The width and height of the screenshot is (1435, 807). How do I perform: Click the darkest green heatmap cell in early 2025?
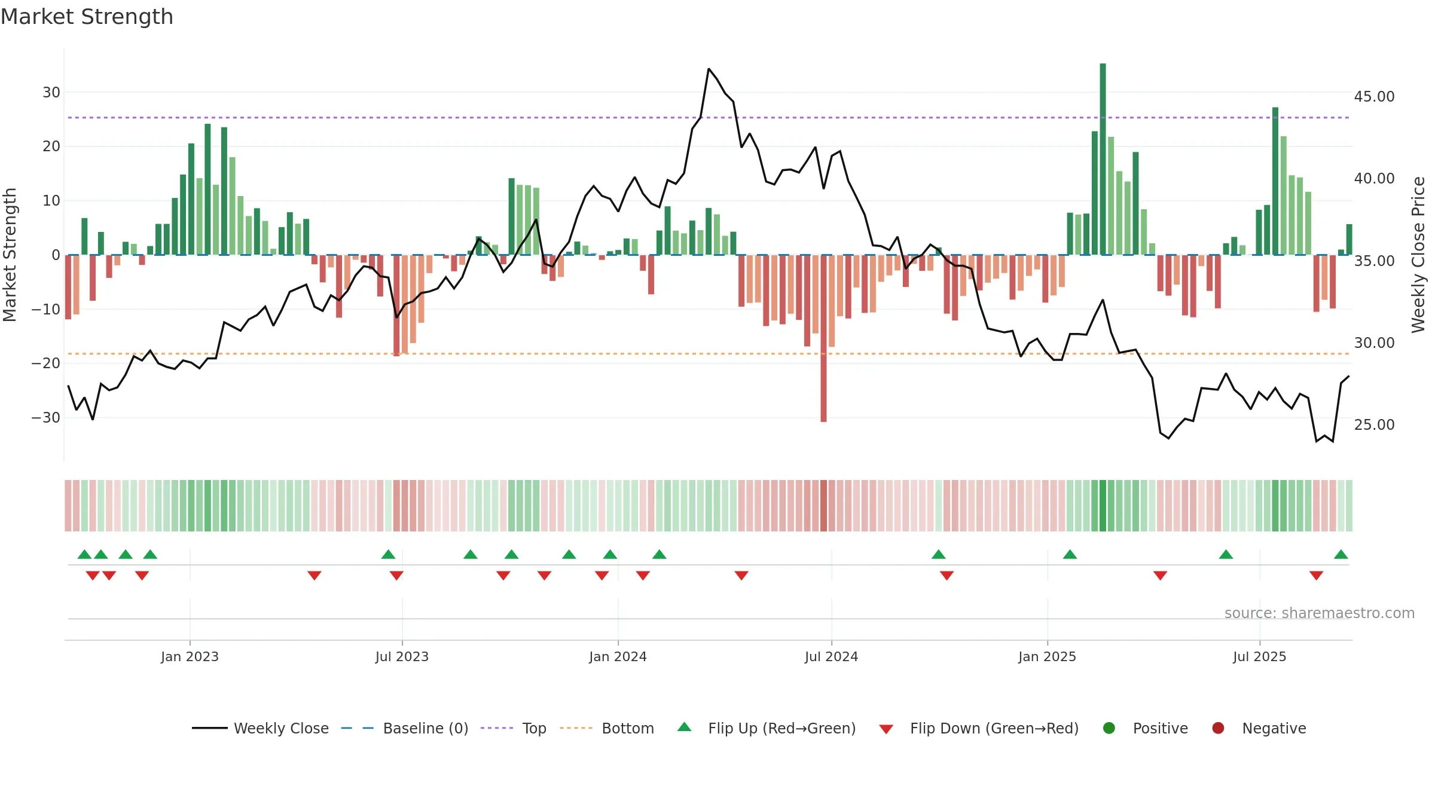click(x=1103, y=506)
